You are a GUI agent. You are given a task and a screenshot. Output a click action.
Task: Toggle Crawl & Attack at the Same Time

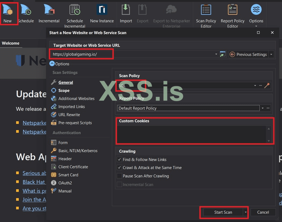(119, 168)
